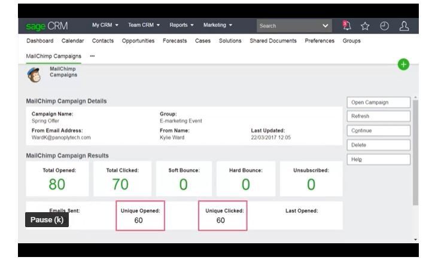Expand the Reports dropdown menu

point(181,25)
